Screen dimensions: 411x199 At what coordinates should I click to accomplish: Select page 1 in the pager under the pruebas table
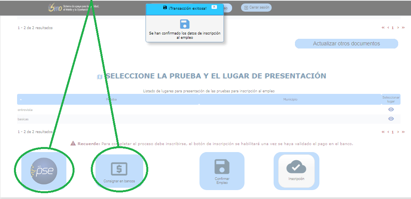coord(392,132)
